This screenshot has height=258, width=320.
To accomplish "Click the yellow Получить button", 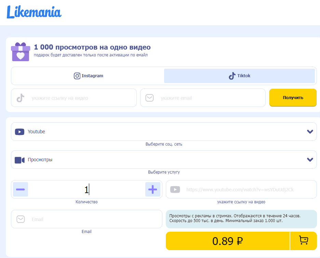I will pos(293,98).
